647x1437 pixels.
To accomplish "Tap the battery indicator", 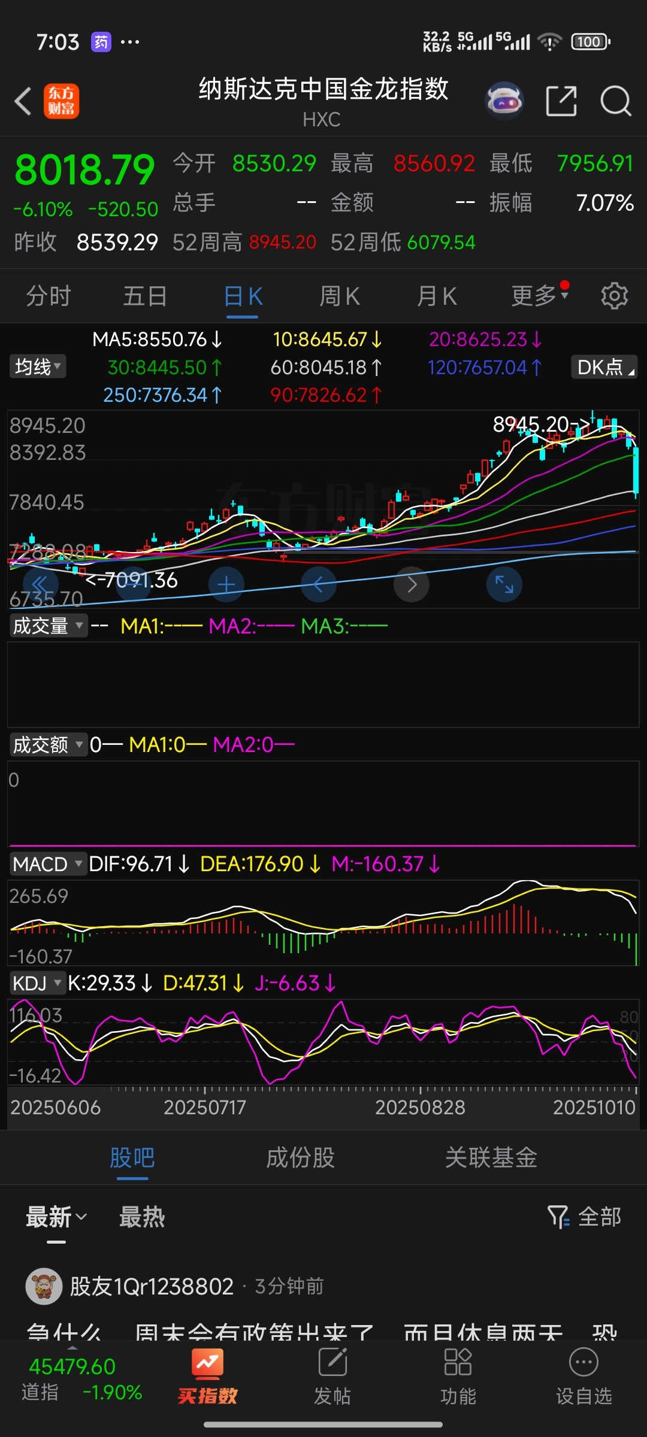I will [591, 42].
